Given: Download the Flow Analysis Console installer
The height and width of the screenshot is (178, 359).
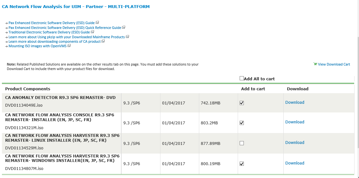Looking at the screenshot, I should click(x=295, y=122).
